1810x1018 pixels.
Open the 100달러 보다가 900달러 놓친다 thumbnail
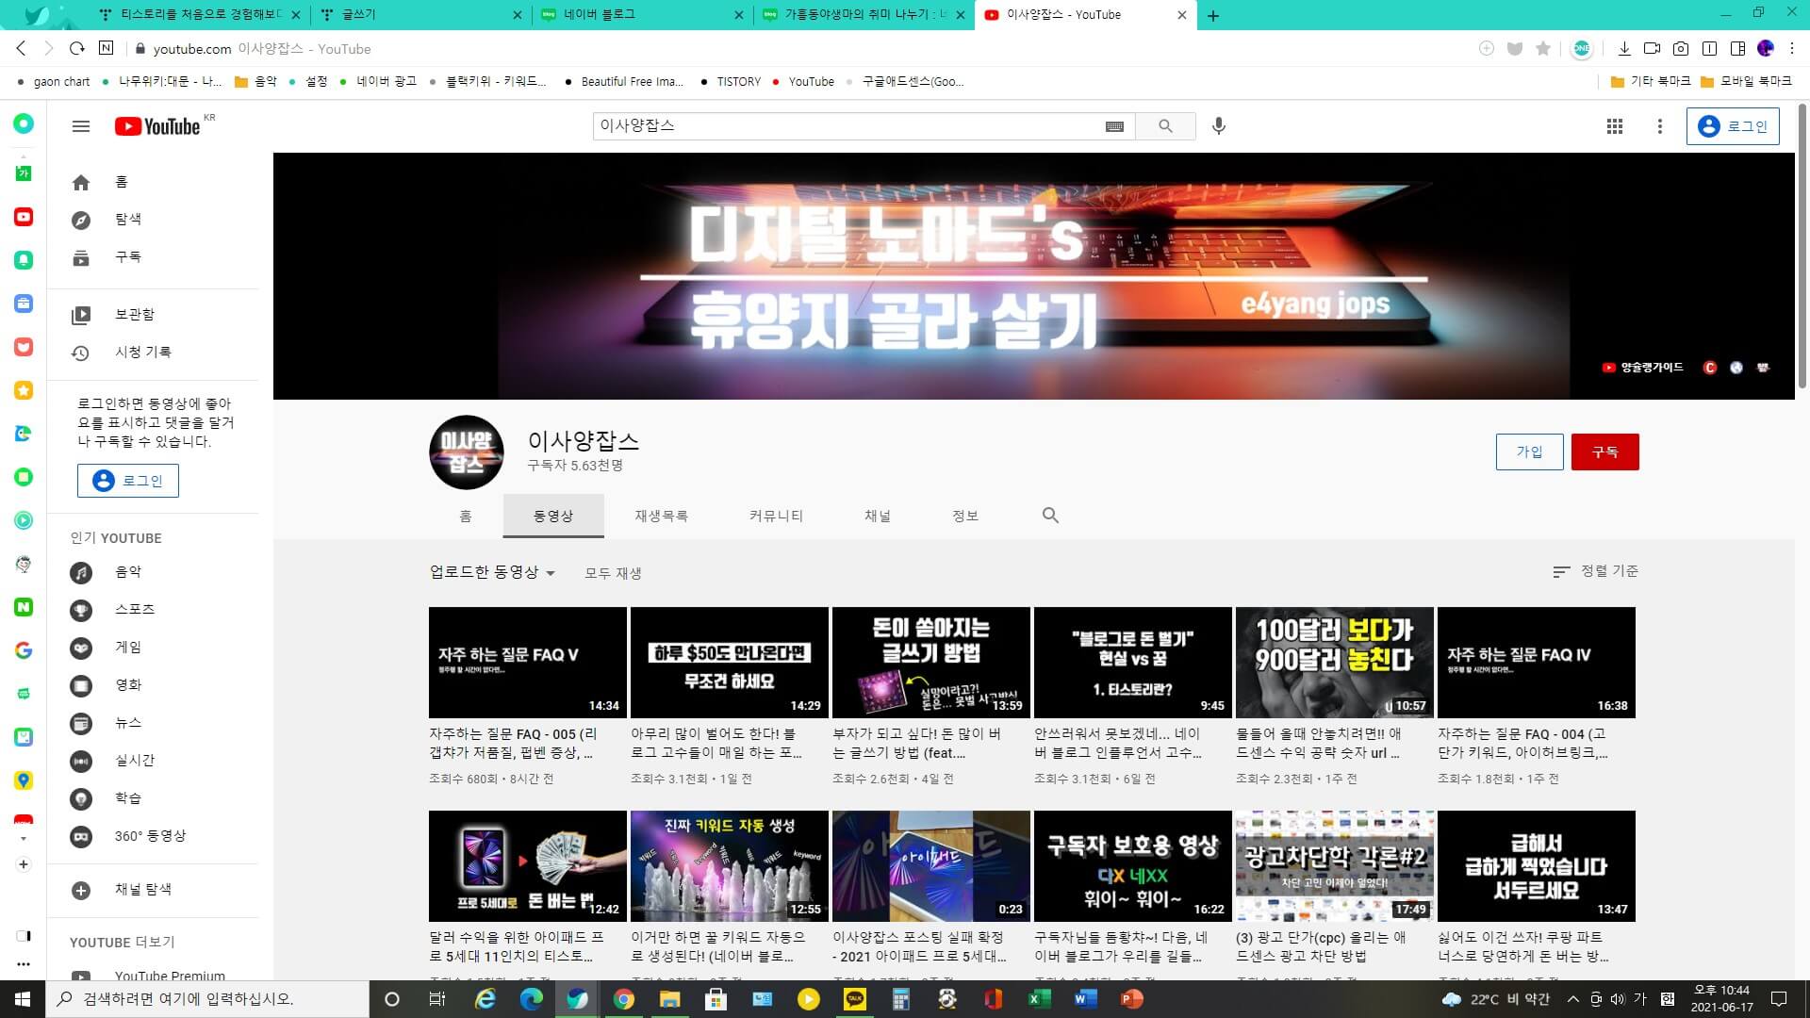click(1335, 663)
